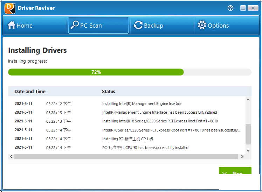This screenshot has height=192, width=262.
Task: Switch to the Home tab
Action: 35,25
